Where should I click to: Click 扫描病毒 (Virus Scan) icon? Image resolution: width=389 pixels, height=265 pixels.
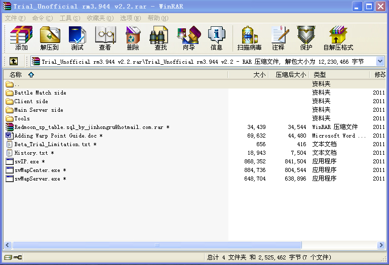pos(249,38)
